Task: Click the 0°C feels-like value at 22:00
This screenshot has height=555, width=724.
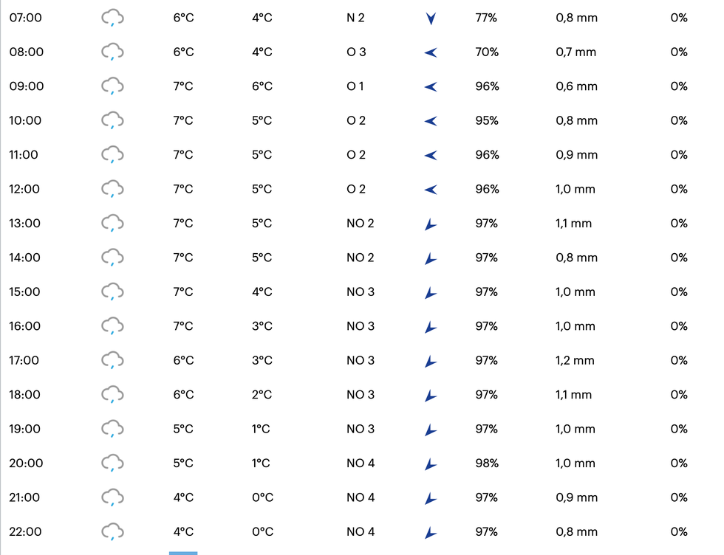Action: (x=262, y=531)
